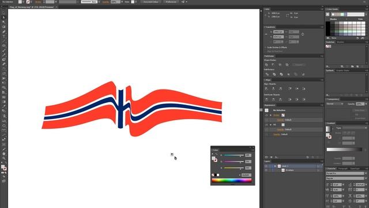Click Horizontal Align Left icon

click(266, 88)
